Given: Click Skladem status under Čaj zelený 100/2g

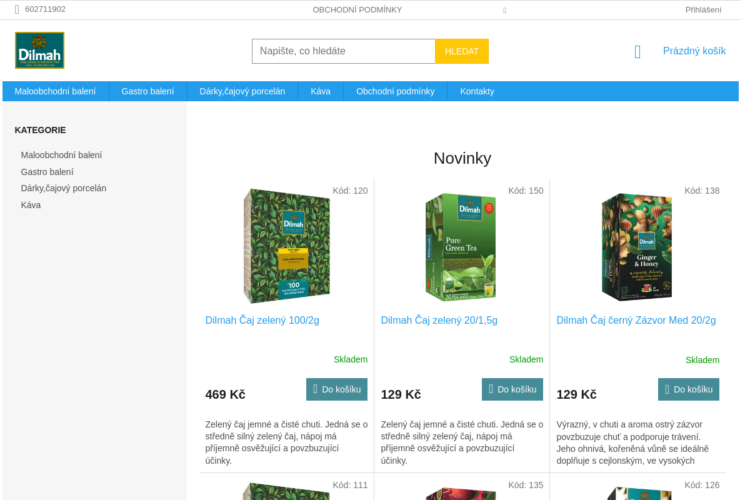Looking at the screenshot, I should click(351, 359).
